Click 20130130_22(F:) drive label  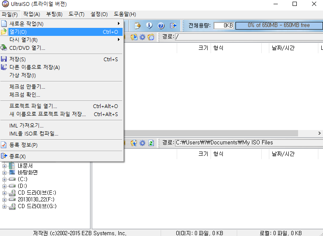tap(36, 199)
